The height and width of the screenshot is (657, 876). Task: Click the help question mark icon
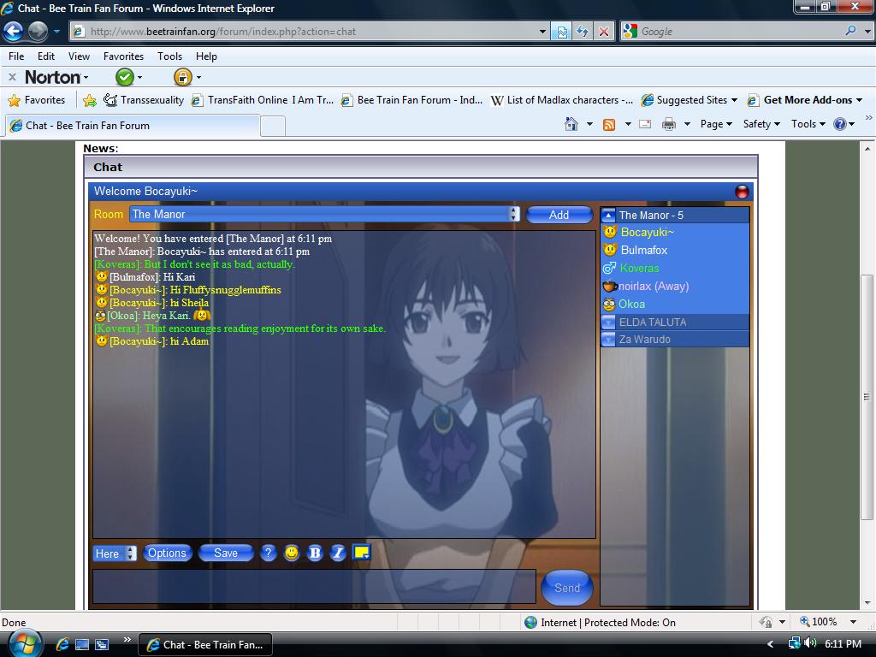click(x=268, y=553)
